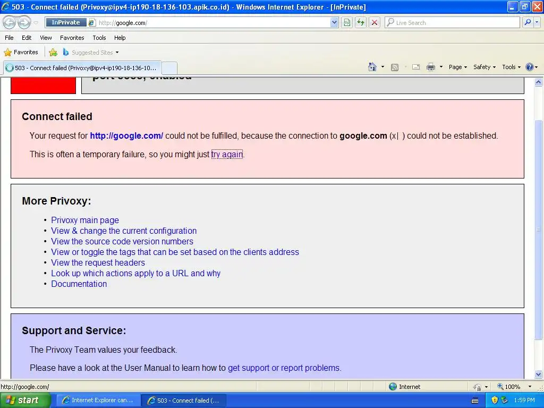Click the vertical scrollbar thumb
The height and width of the screenshot is (408, 544).
(539, 229)
